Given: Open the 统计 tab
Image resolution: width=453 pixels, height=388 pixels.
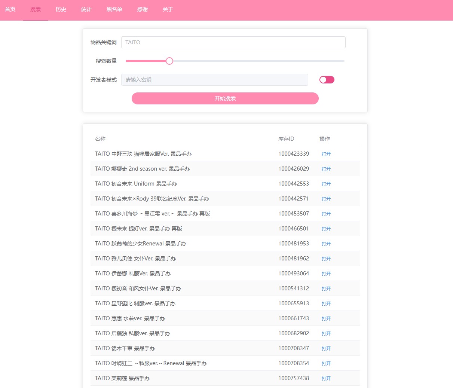Looking at the screenshot, I should click(86, 9).
